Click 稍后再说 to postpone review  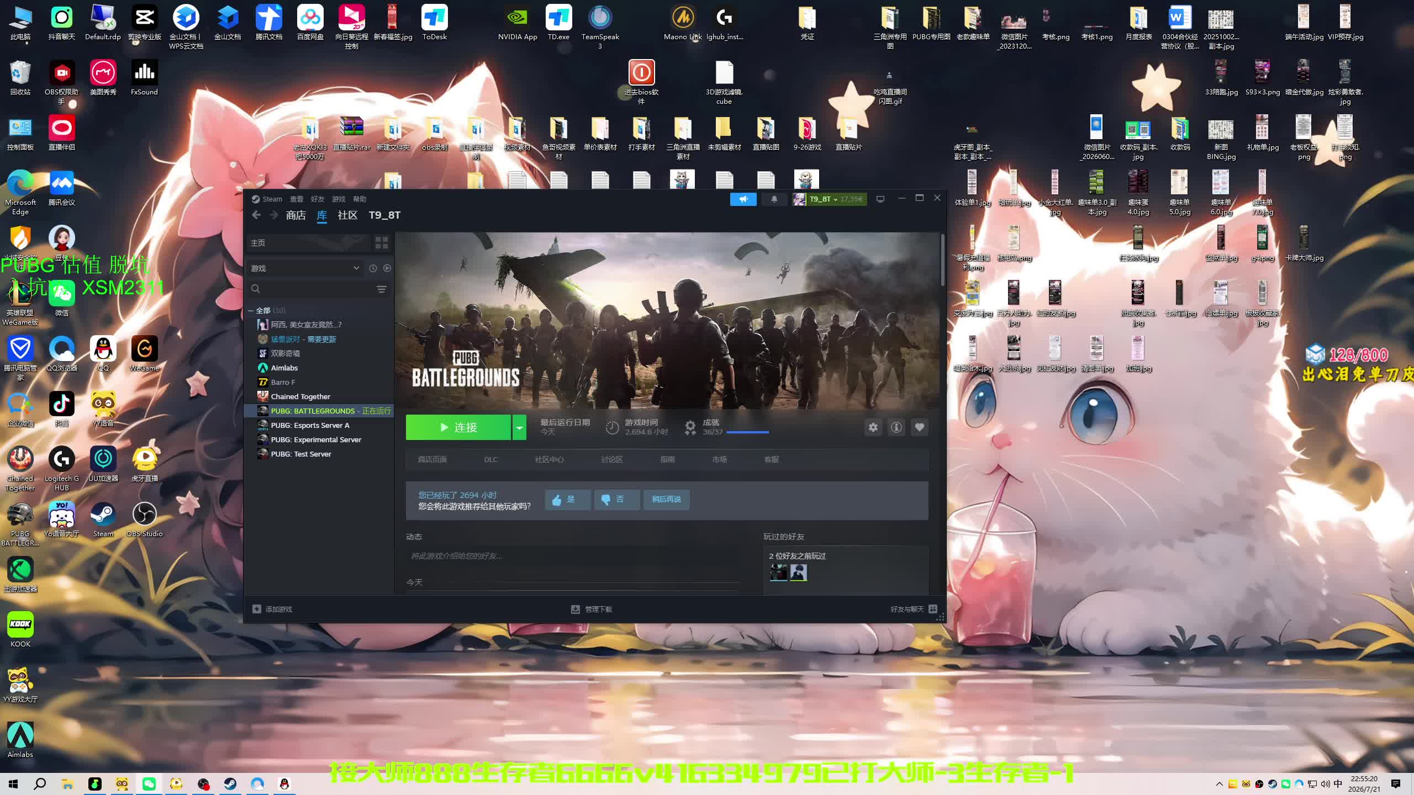click(666, 500)
